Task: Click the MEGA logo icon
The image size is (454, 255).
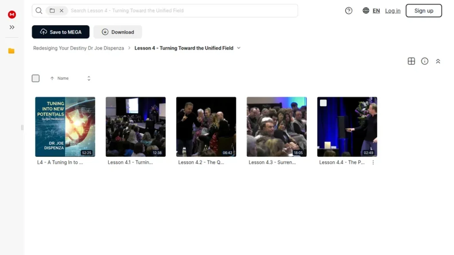Action: (12, 15)
